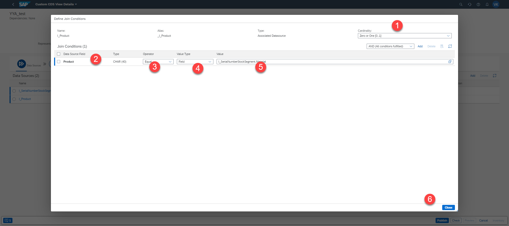
Task: Click Delete in the Join Conditions toolbar
Action: click(x=431, y=46)
